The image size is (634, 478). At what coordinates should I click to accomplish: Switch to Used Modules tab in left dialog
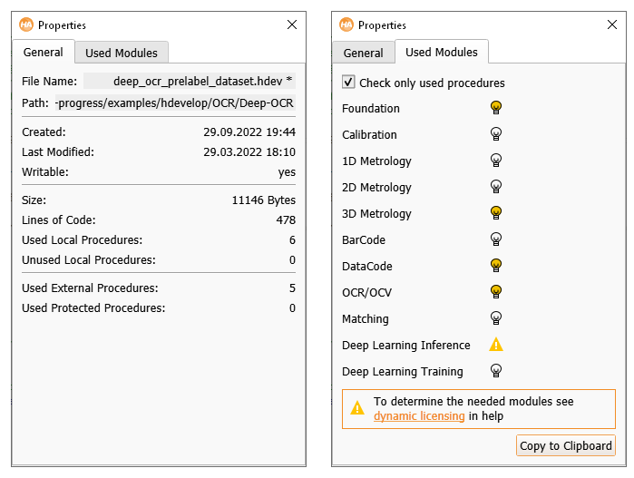tap(122, 53)
